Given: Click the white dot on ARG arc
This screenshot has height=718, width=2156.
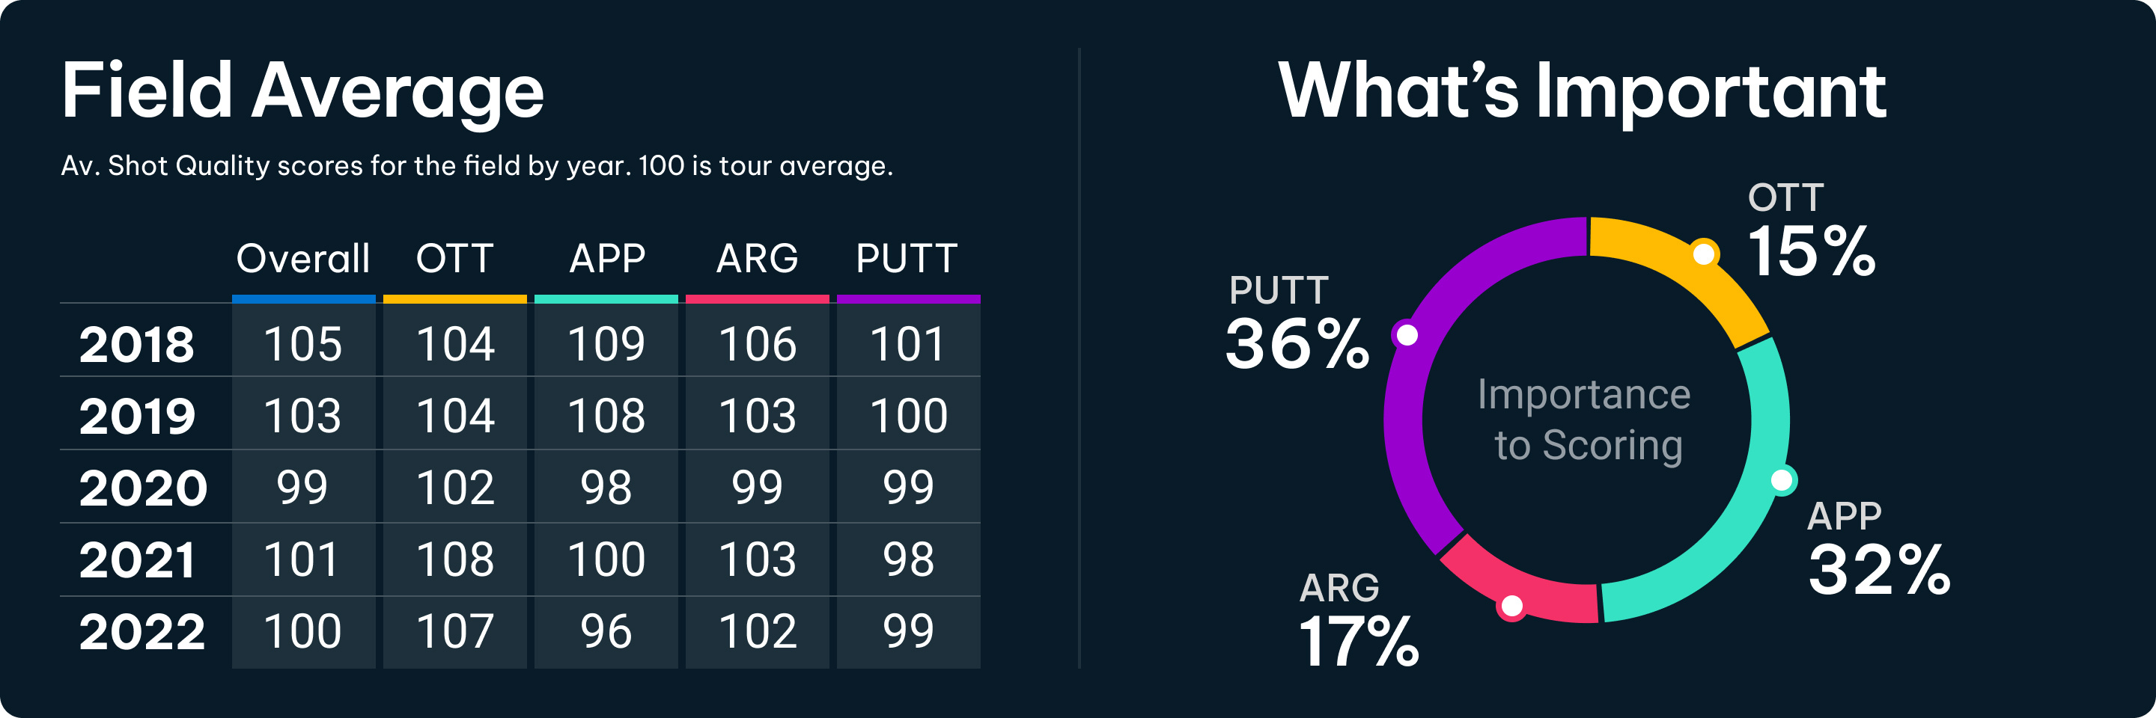Looking at the screenshot, I should pyautogui.click(x=1511, y=606).
